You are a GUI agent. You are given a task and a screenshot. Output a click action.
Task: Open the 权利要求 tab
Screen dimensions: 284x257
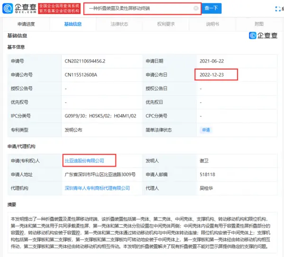coord(166,24)
